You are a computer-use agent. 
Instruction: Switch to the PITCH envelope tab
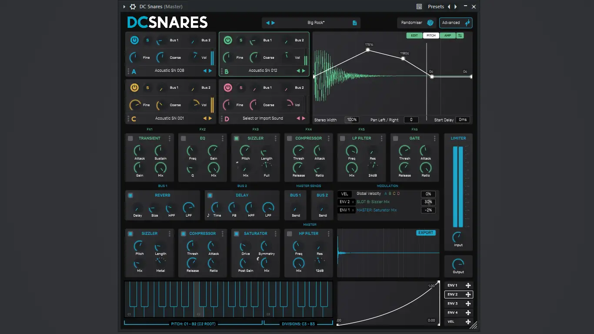tap(431, 36)
